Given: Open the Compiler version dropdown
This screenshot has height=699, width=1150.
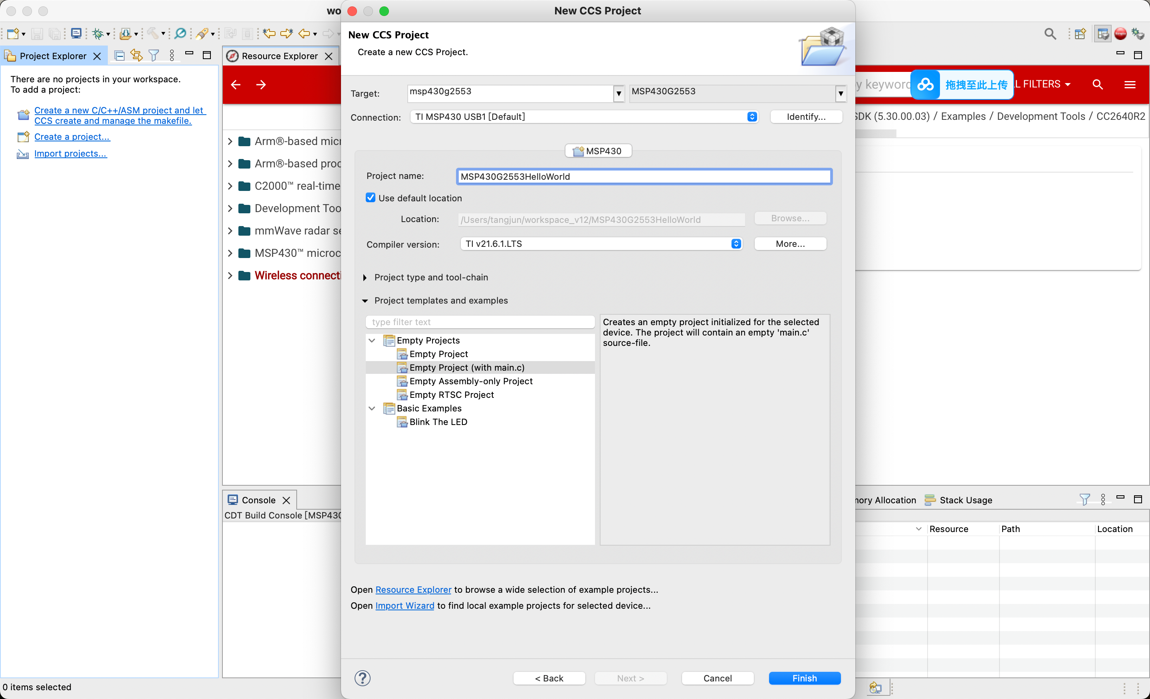Looking at the screenshot, I should point(601,244).
